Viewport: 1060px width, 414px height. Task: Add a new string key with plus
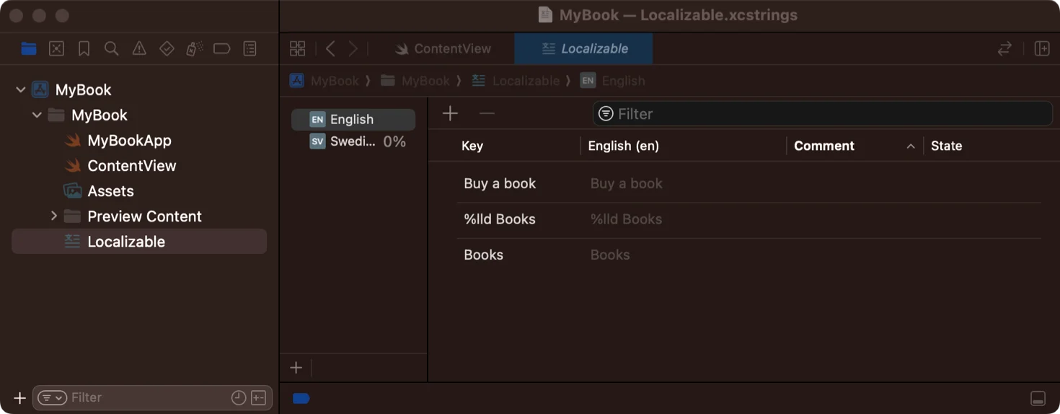coord(450,113)
